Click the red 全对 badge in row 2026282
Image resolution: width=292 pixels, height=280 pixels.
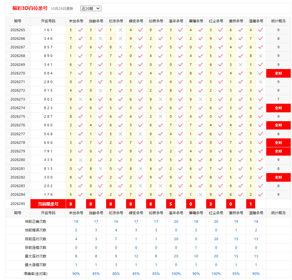click(278, 178)
